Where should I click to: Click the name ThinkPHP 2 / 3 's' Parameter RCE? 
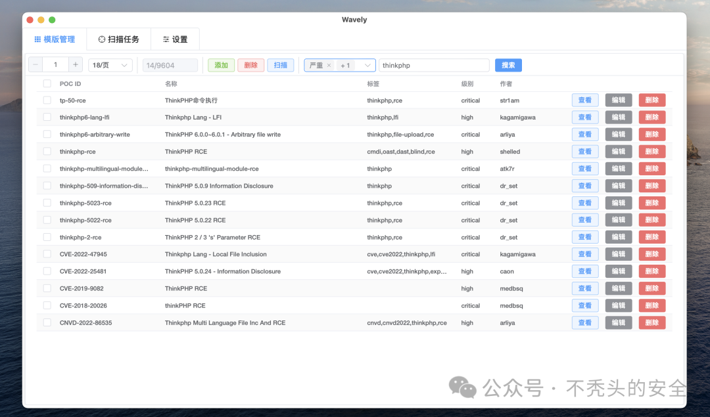click(212, 238)
